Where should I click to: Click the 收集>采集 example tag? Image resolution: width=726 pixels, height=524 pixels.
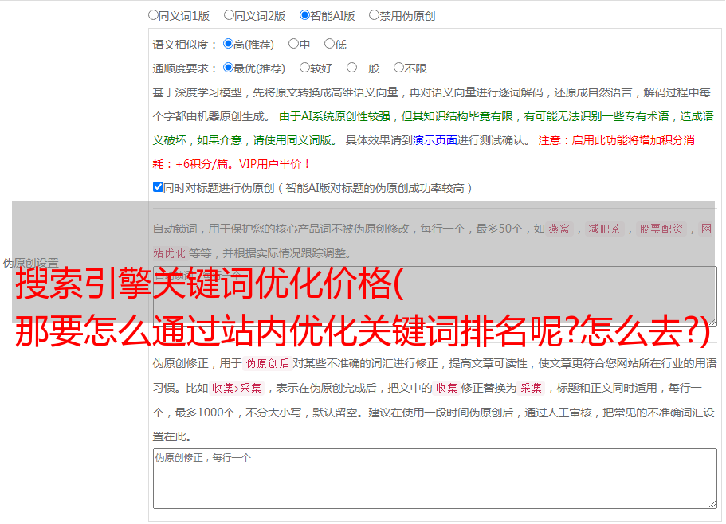coord(237,388)
